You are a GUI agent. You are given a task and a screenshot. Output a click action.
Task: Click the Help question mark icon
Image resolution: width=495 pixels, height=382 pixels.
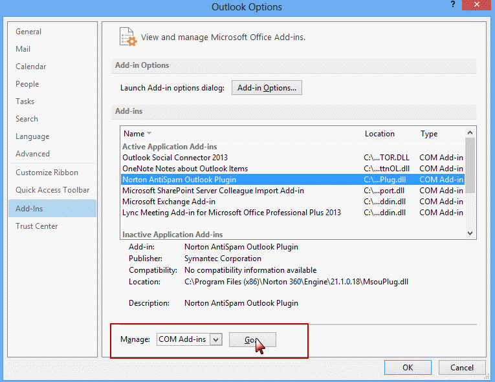(x=452, y=5)
